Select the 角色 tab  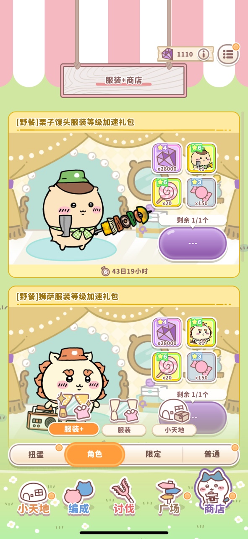coord(94,454)
